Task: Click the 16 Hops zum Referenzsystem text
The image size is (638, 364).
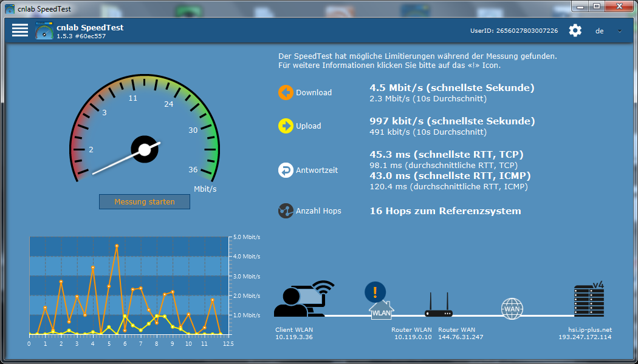Action: [x=445, y=211]
